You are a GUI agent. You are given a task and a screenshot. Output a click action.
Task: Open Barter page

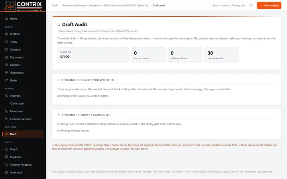23,80
